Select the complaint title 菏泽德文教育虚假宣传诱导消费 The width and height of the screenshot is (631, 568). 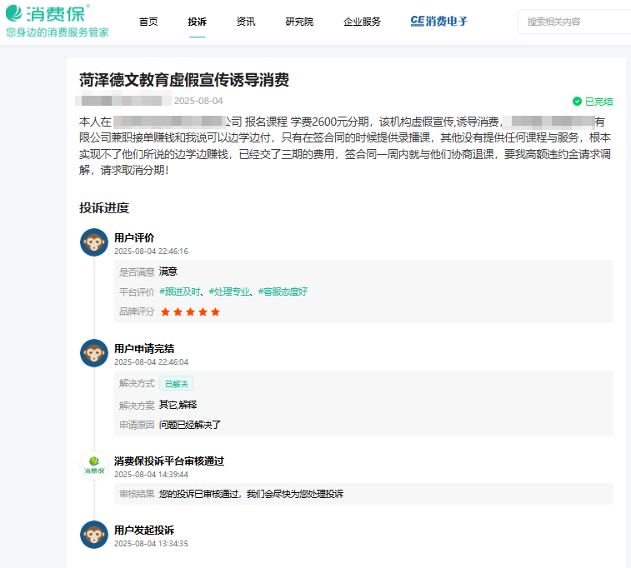(184, 80)
